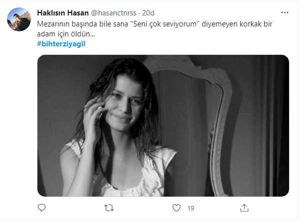This screenshot has width=304, height=222.
Task: Open the share upload arrow icon
Action: 244,208
